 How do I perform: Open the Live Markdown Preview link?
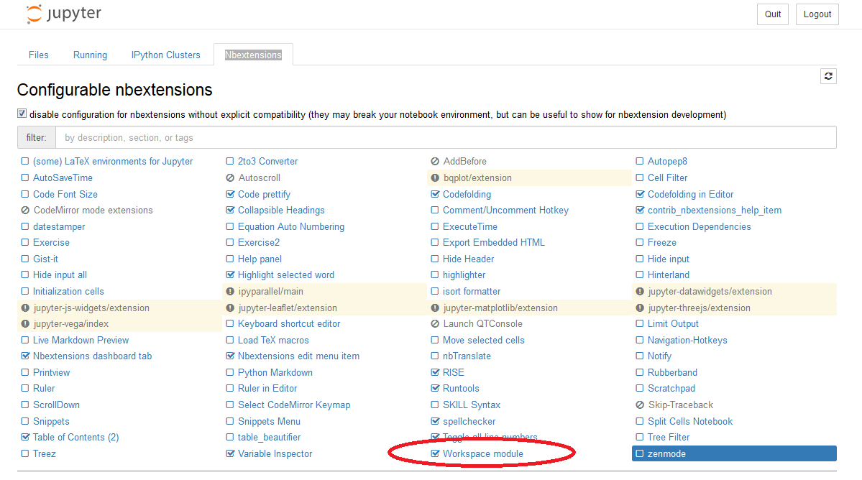coord(81,341)
